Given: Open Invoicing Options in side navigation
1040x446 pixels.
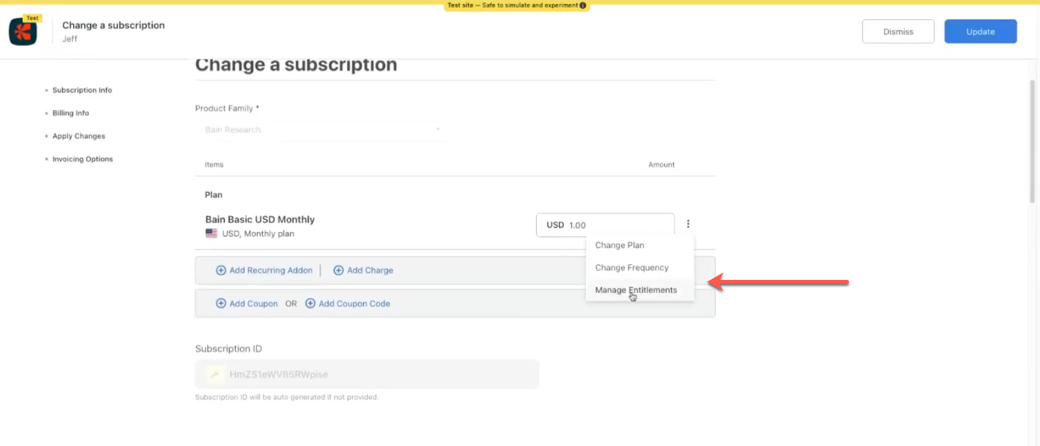Looking at the screenshot, I should [x=82, y=159].
